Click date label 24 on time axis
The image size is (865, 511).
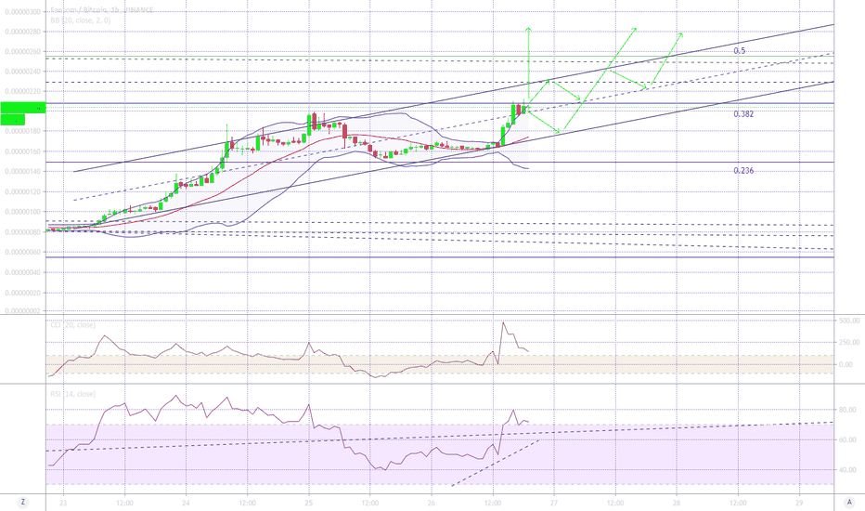186,504
